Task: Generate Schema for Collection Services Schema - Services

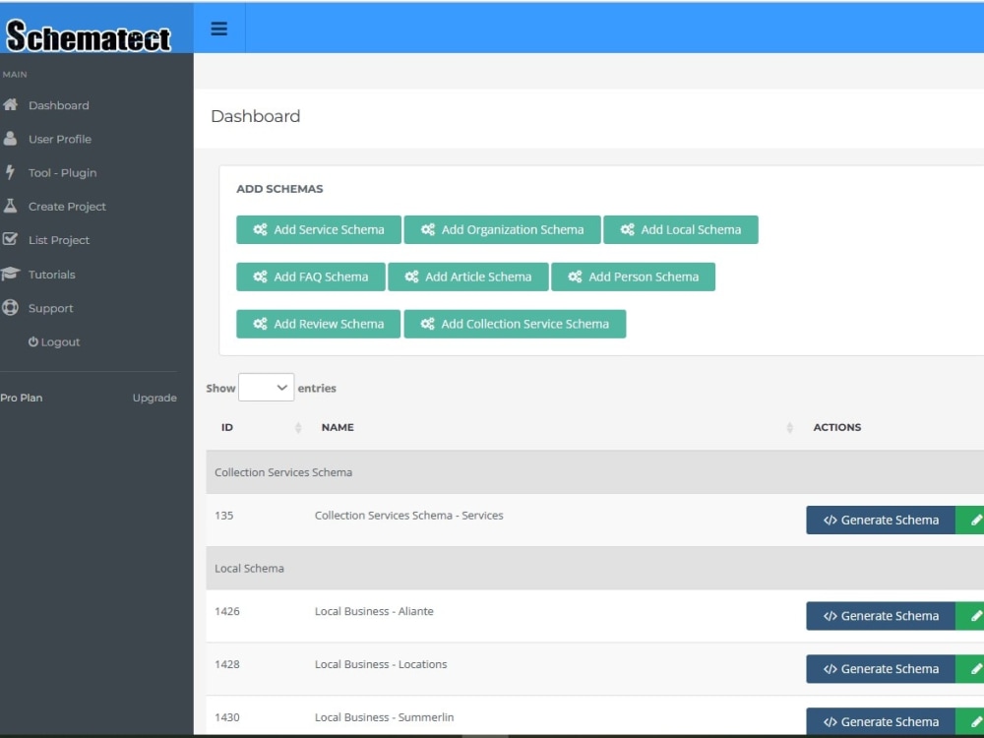Action: coord(881,521)
